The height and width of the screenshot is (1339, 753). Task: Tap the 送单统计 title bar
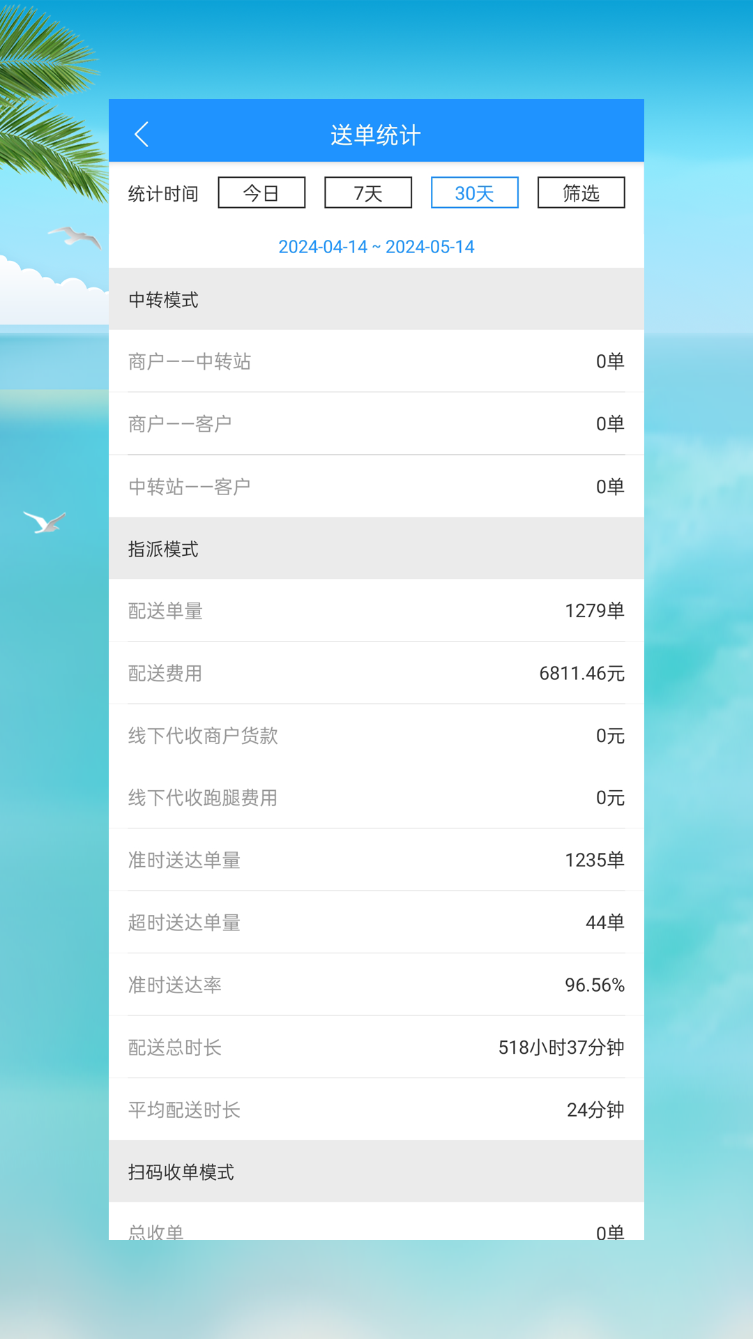pyautogui.click(x=376, y=133)
